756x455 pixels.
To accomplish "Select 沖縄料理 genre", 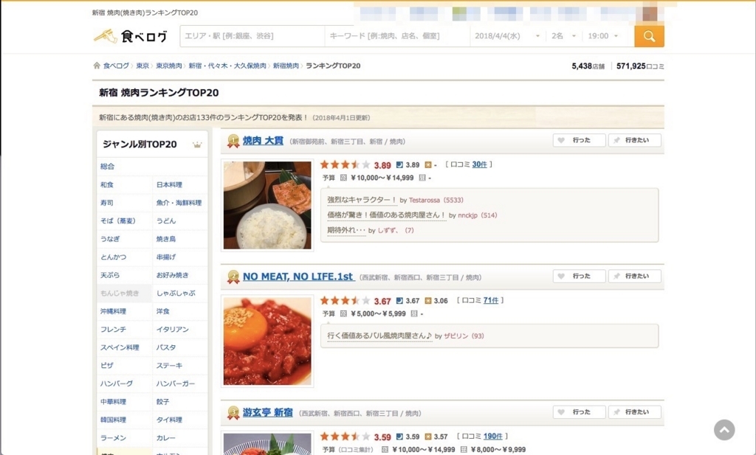I will click(113, 311).
